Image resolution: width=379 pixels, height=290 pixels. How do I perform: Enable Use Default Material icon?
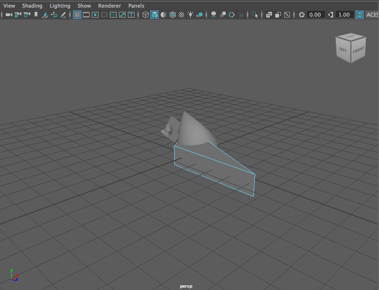[x=163, y=15]
